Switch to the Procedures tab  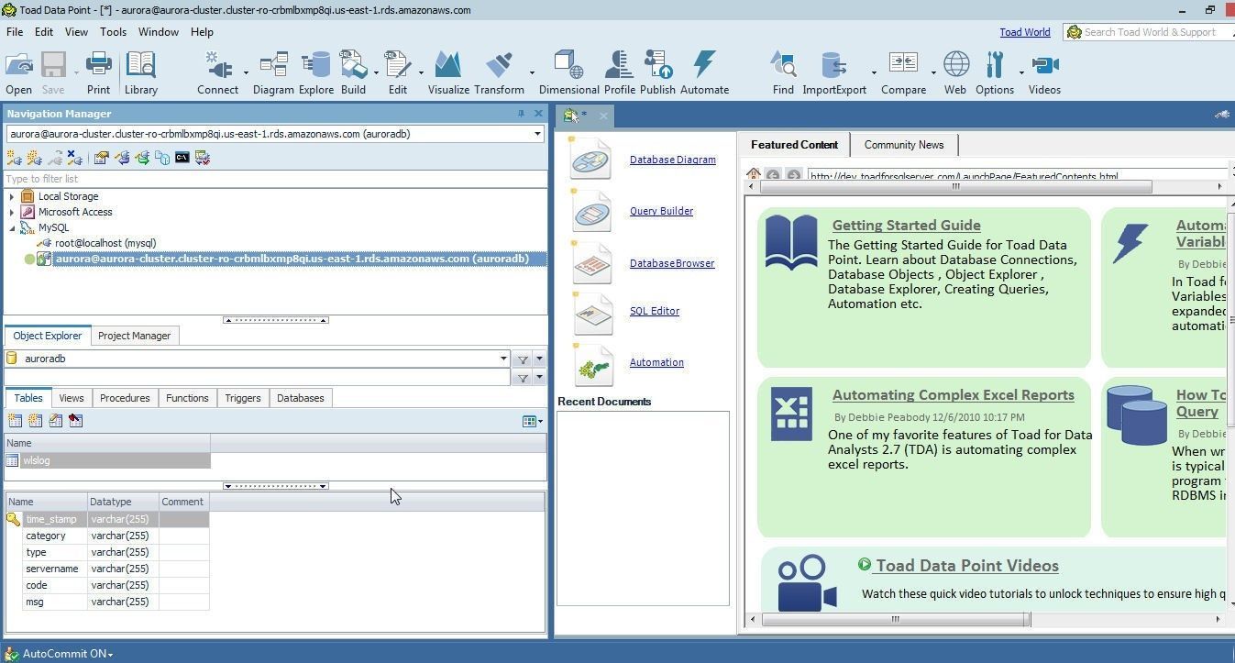[125, 398]
